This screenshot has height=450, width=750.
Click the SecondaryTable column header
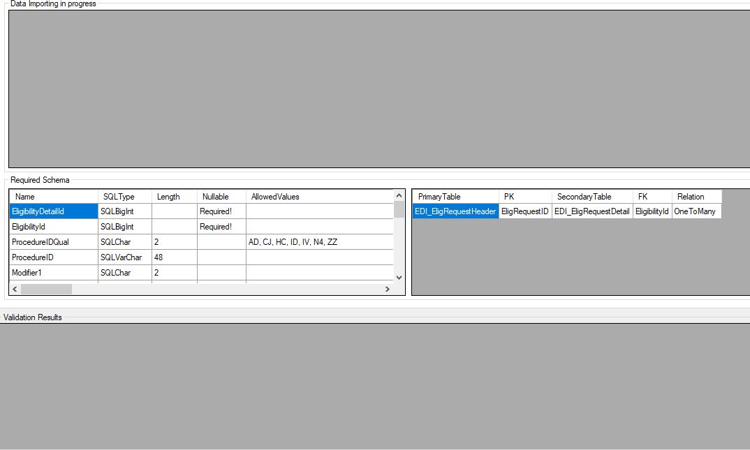click(592, 196)
